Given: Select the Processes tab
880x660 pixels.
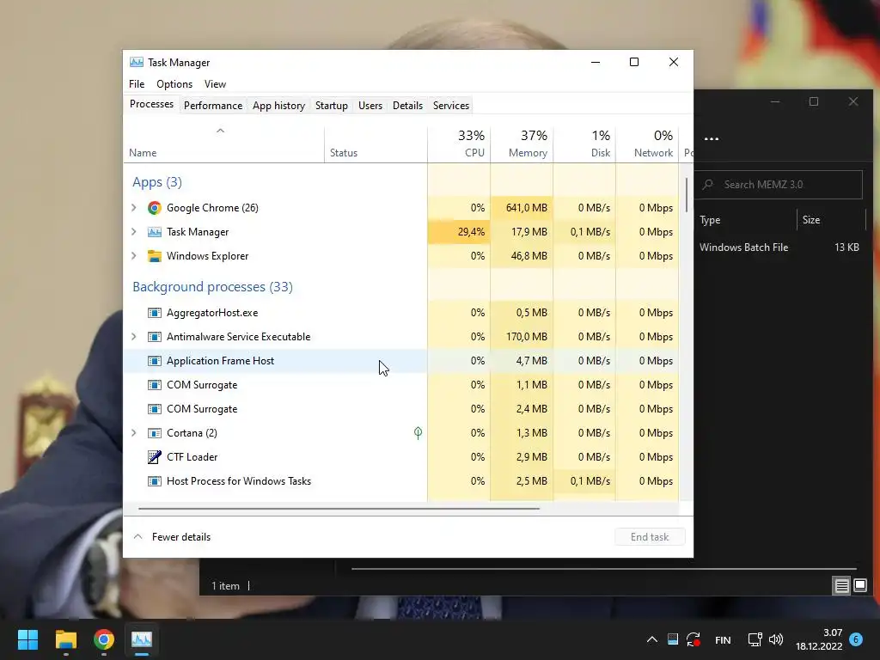Looking at the screenshot, I should click(x=151, y=104).
